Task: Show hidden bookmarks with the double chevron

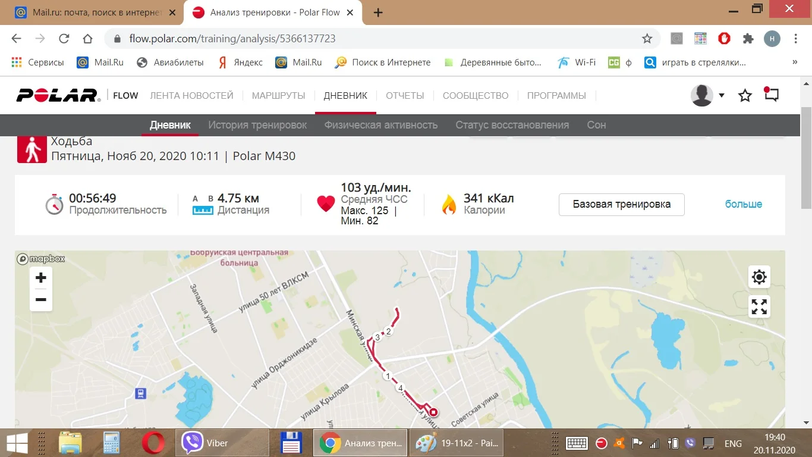Action: point(795,62)
